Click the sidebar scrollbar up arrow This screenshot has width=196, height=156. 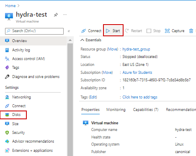[x=70, y=40]
